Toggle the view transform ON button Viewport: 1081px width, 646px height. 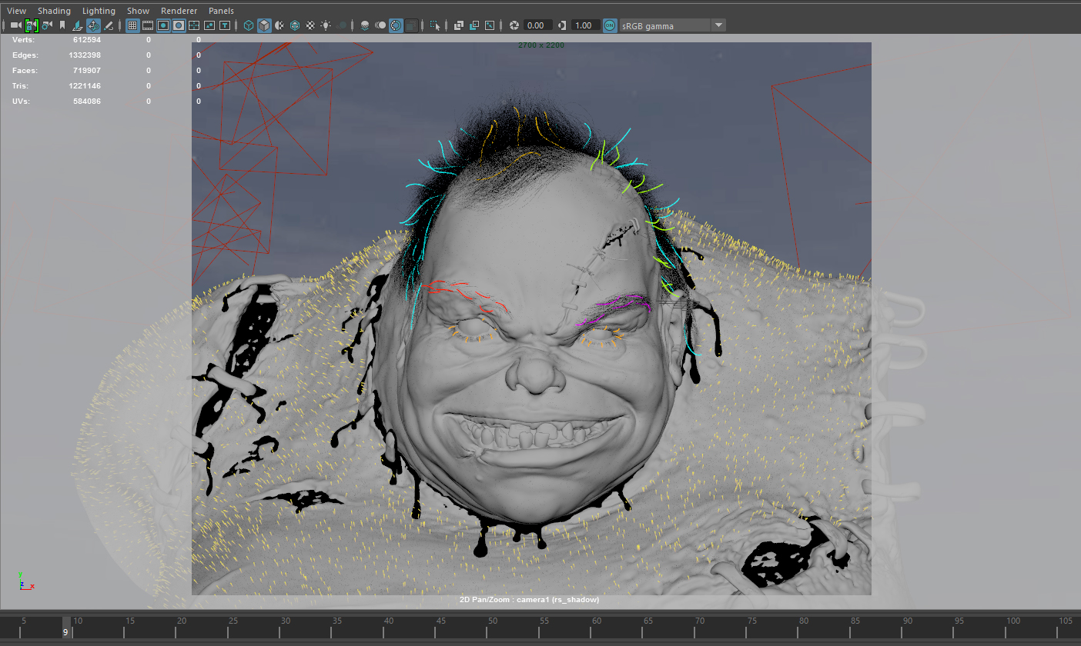610,25
